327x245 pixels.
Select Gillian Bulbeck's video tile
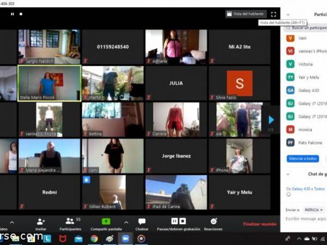(x=113, y=192)
